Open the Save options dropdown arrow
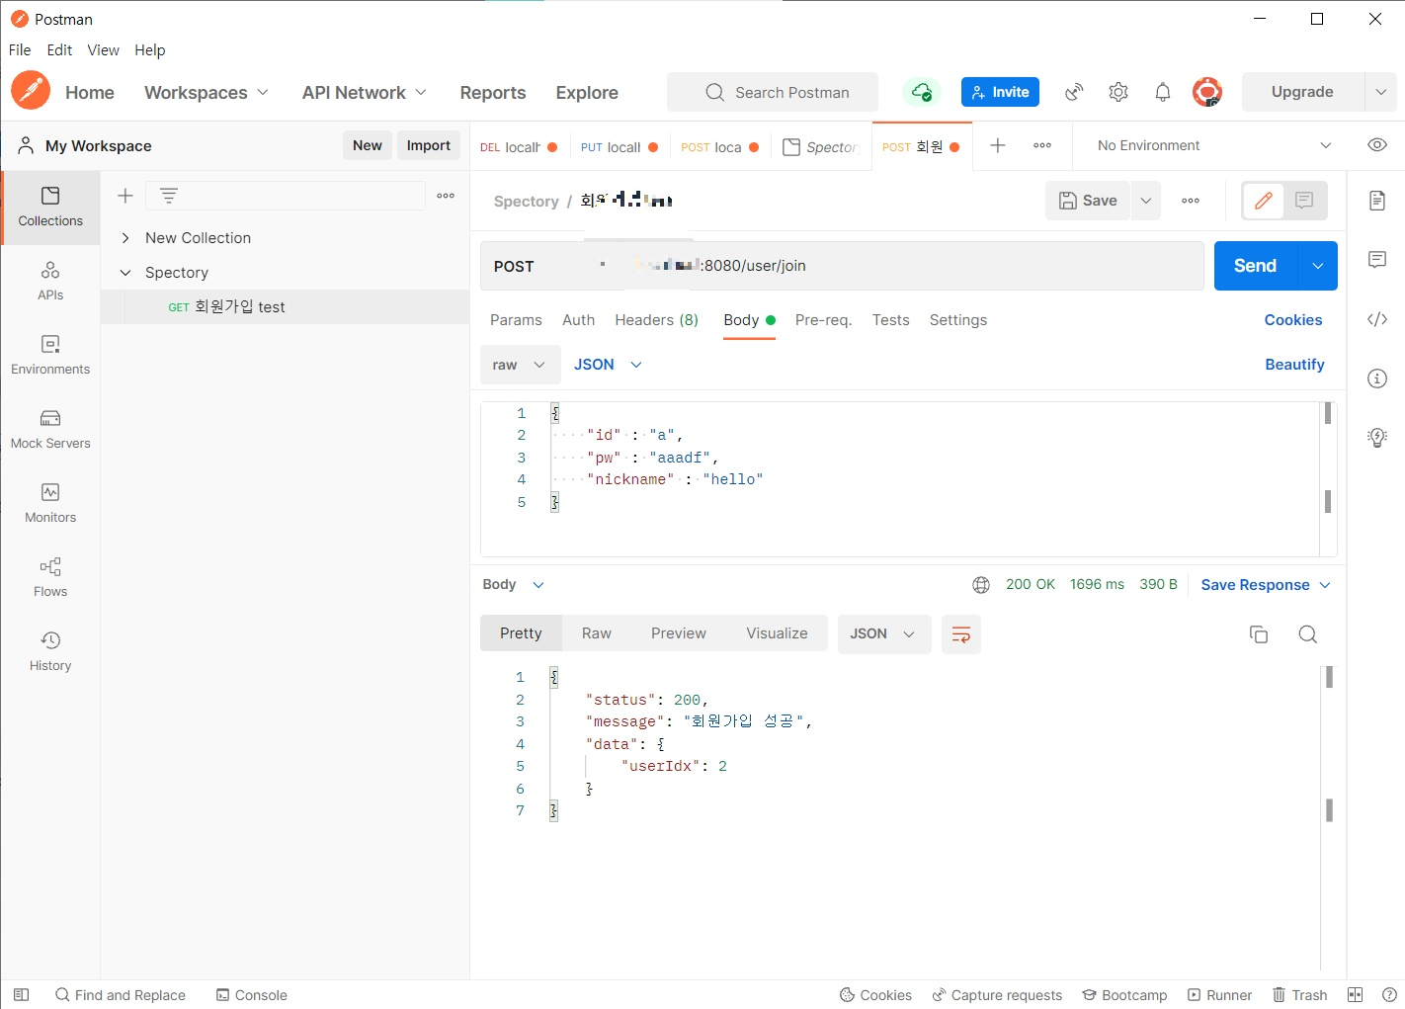This screenshot has height=1009, width=1405. click(1146, 201)
